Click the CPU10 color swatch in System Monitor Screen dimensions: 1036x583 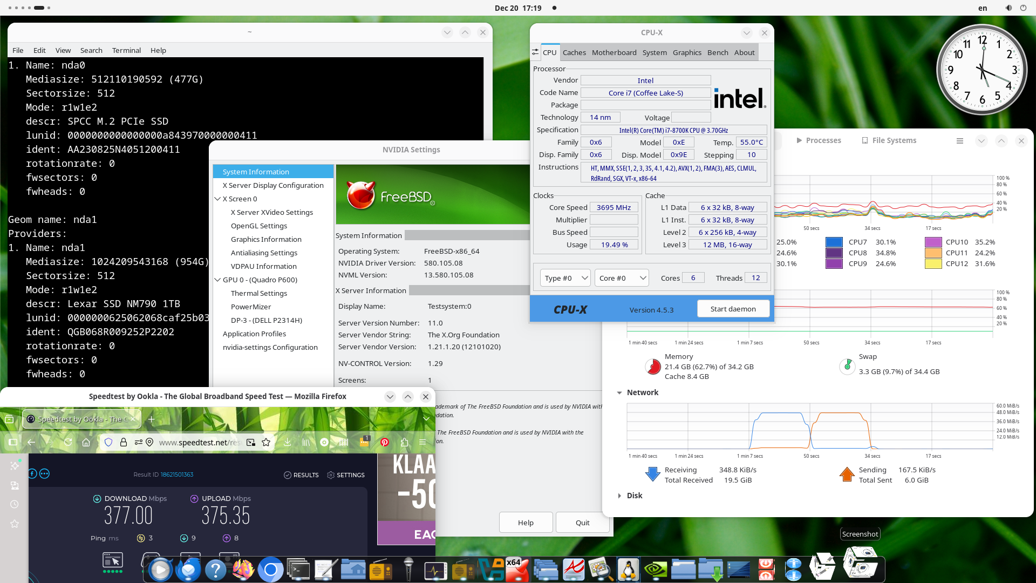[x=933, y=242]
